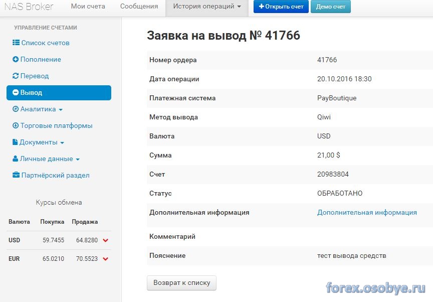Click the Продажа column header
This screenshot has width=433, height=302.
tap(85, 222)
